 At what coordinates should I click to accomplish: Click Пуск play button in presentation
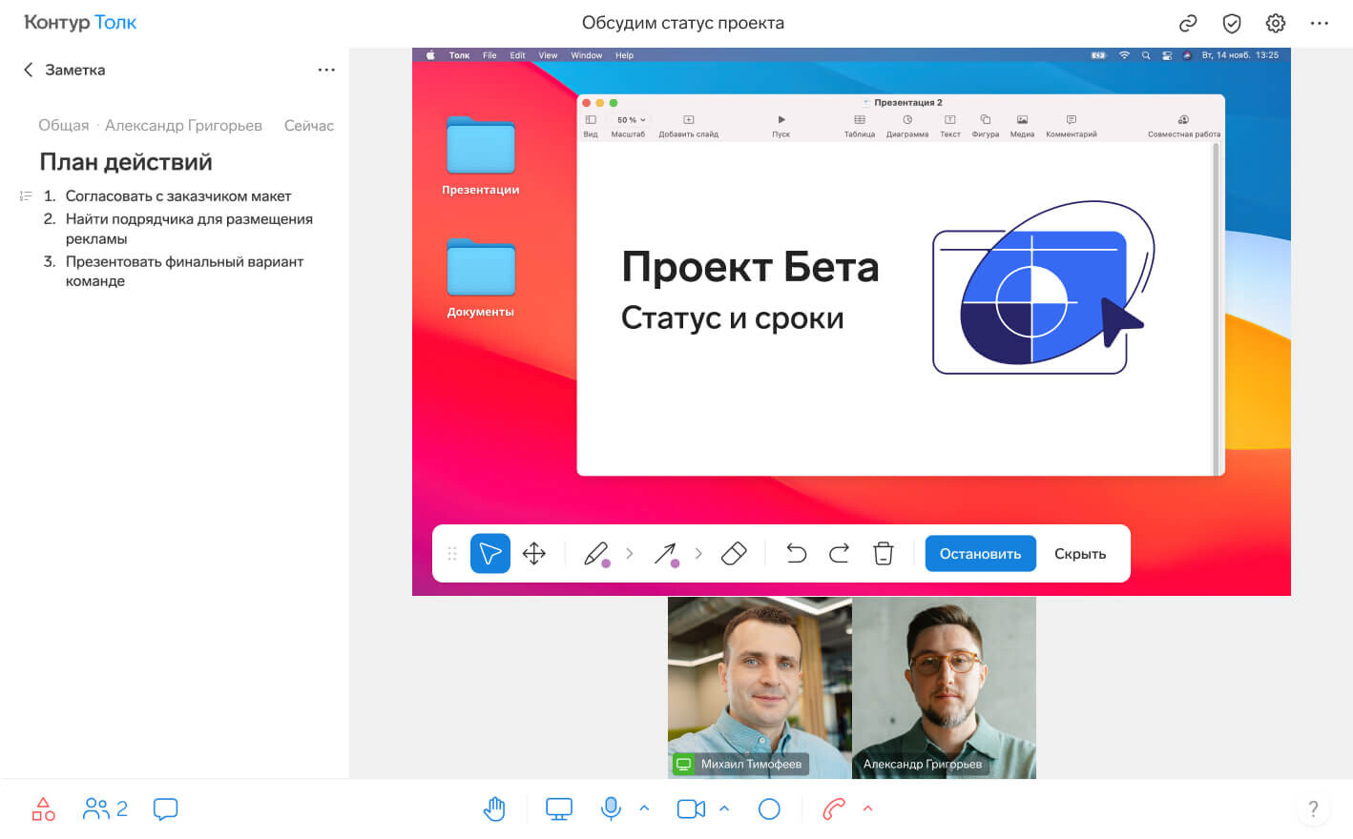781,126
